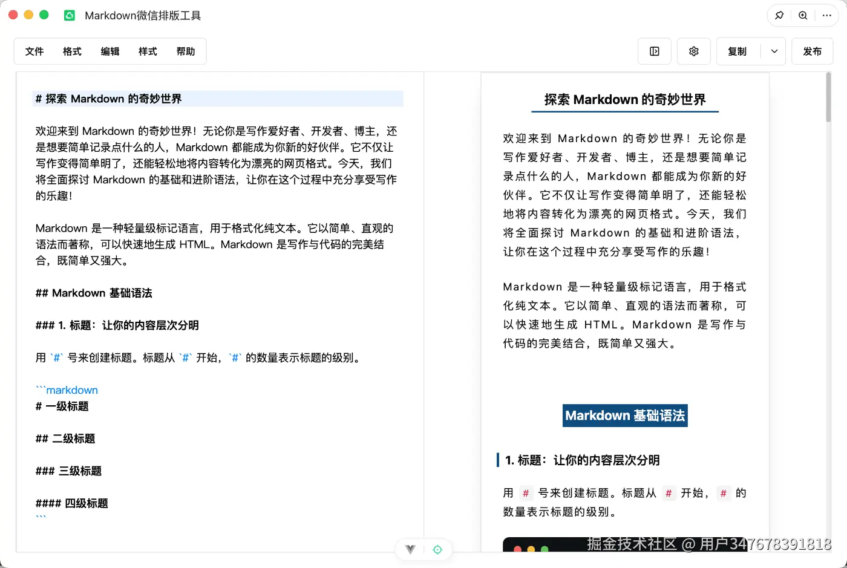Screen dimensions: 847x568
Task: Open settings gear icon
Action: [x=694, y=51]
